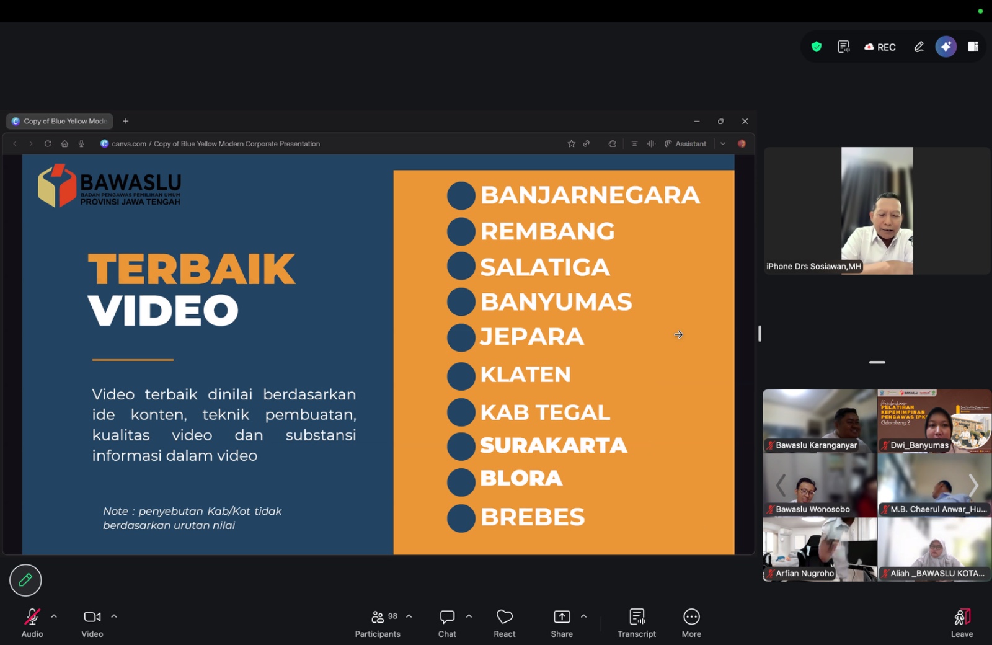
Task: Open the browser Assistant button
Action: coord(685,143)
